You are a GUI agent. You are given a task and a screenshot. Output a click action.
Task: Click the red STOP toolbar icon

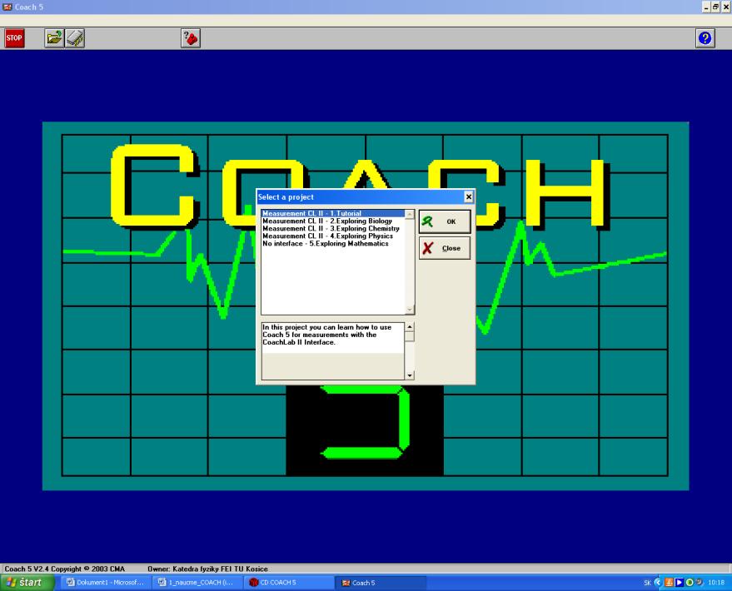point(14,38)
